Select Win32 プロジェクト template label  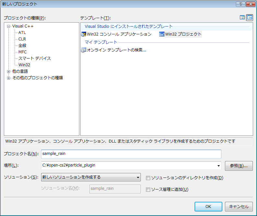click(x=183, y=34)
